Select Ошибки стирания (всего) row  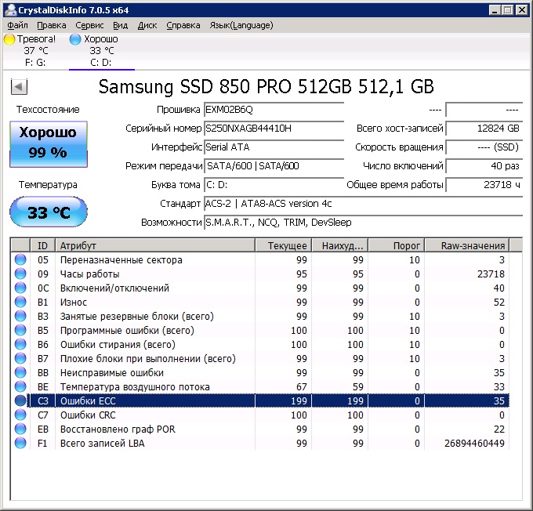260,344
